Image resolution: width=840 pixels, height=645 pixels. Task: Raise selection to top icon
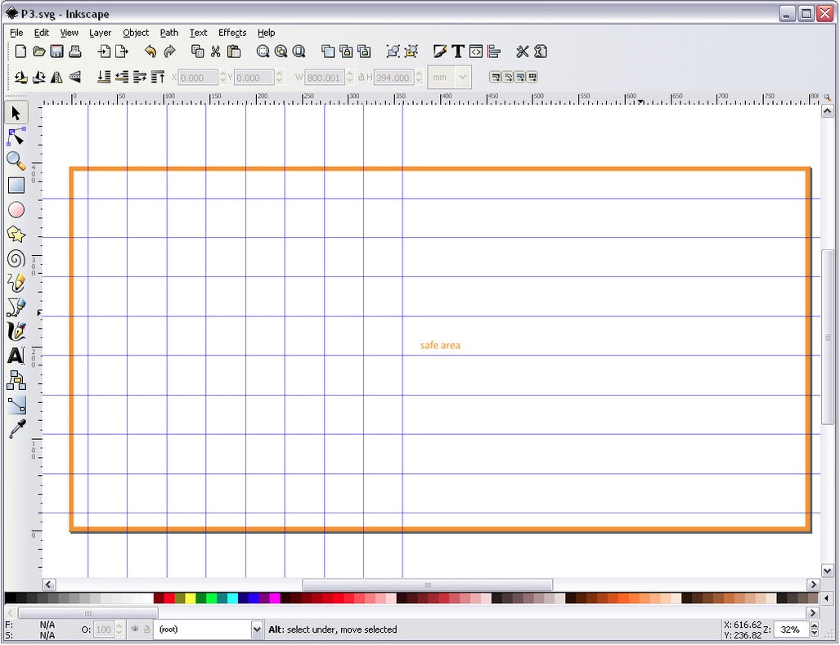pos(158,77)
